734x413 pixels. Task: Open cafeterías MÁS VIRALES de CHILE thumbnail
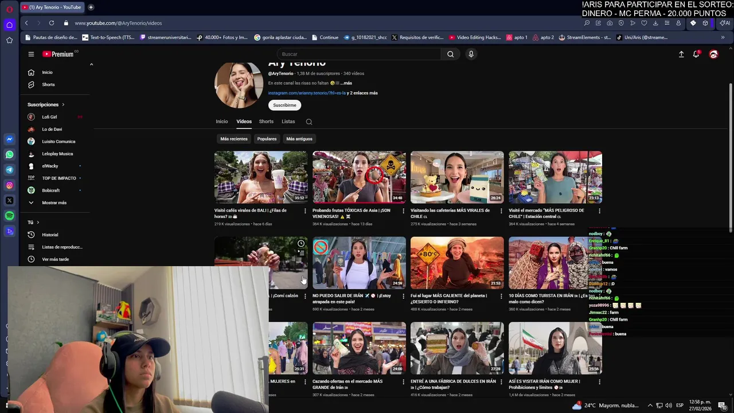pyautogui.click(x=457, y=177)
